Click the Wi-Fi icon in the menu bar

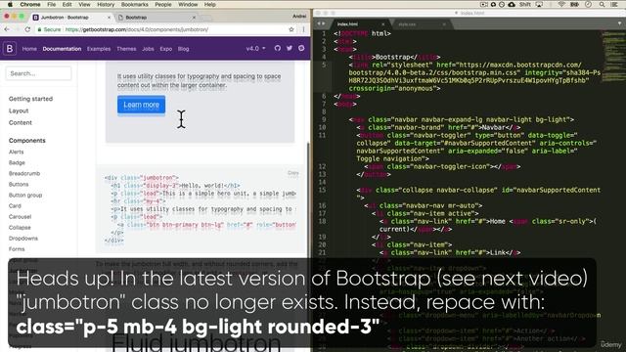[x=561, y=4]
